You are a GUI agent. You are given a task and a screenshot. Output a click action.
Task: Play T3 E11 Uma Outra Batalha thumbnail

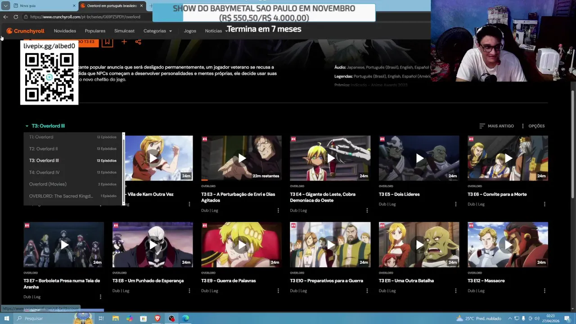click(x=419, y=244)
